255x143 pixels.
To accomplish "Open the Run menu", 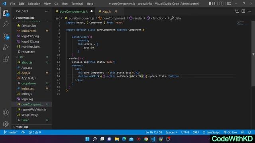I will tap(65, 4).
